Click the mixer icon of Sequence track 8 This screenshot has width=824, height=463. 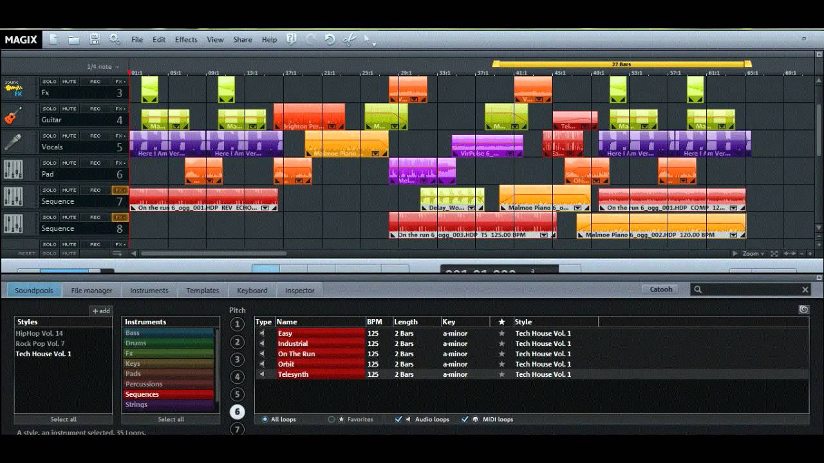tap(14, 224)
